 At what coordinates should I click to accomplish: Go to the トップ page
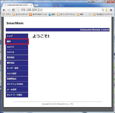pos(17,36)
